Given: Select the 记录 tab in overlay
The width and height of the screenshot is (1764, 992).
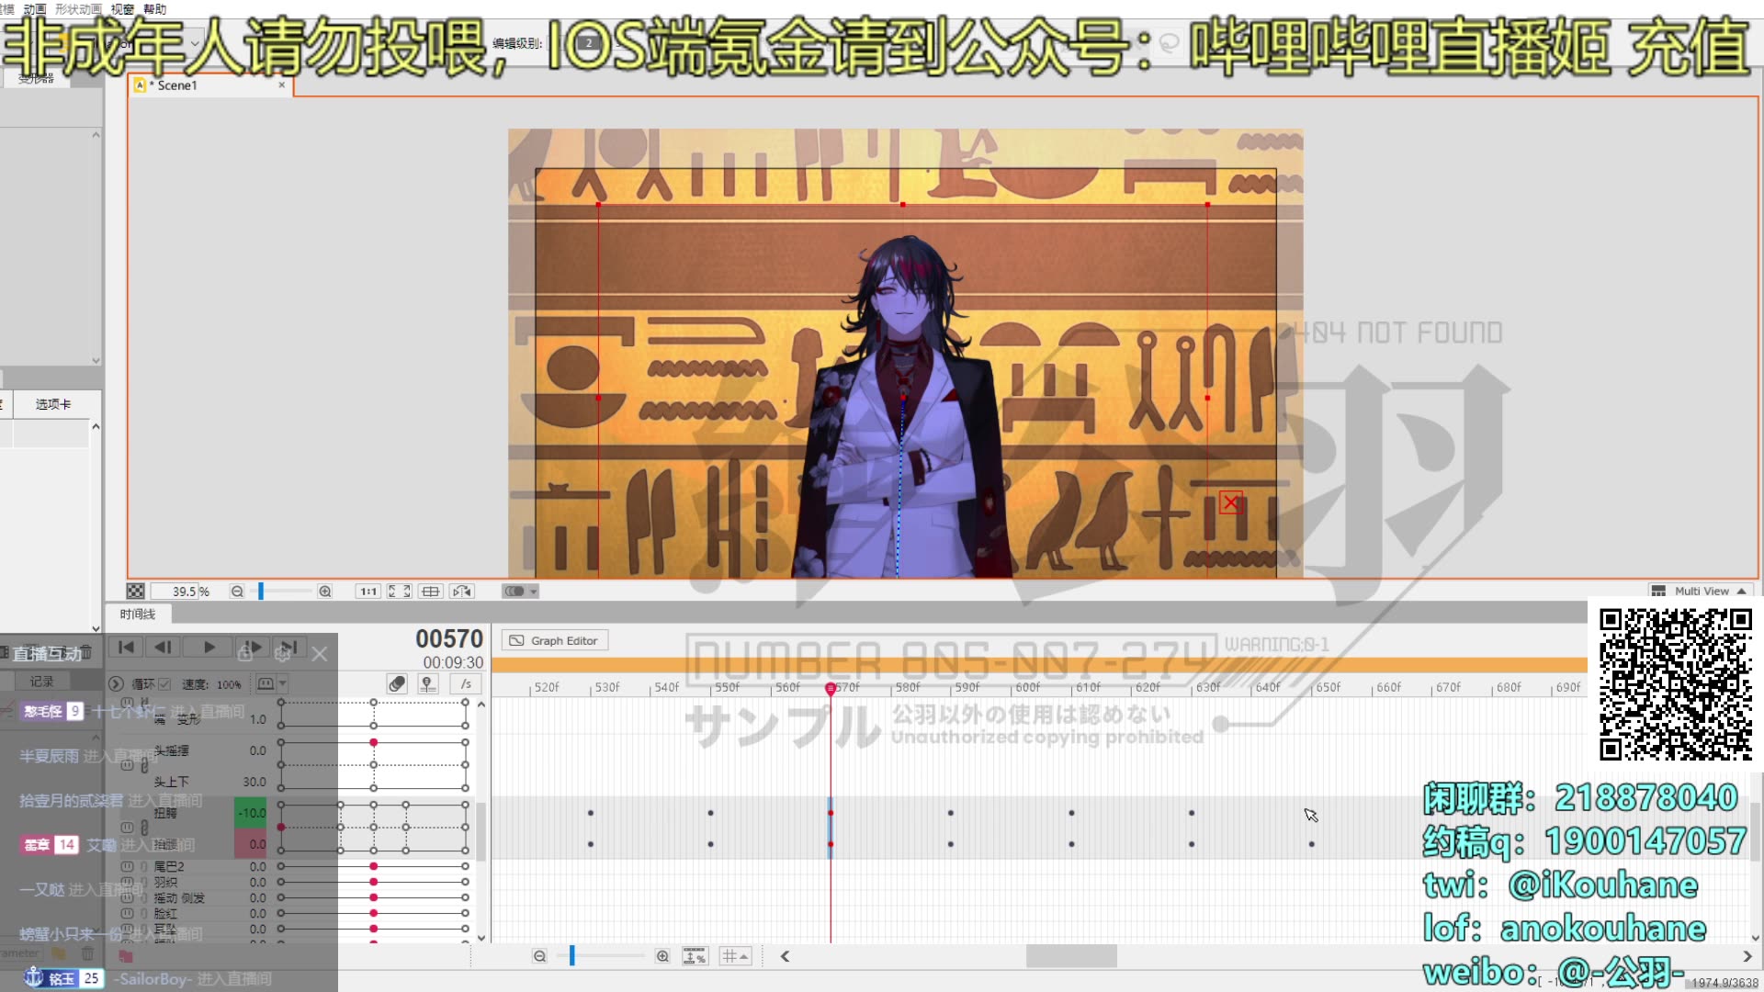Looking at the screenshot, I should pyautogui.click(x=42, y=682).
